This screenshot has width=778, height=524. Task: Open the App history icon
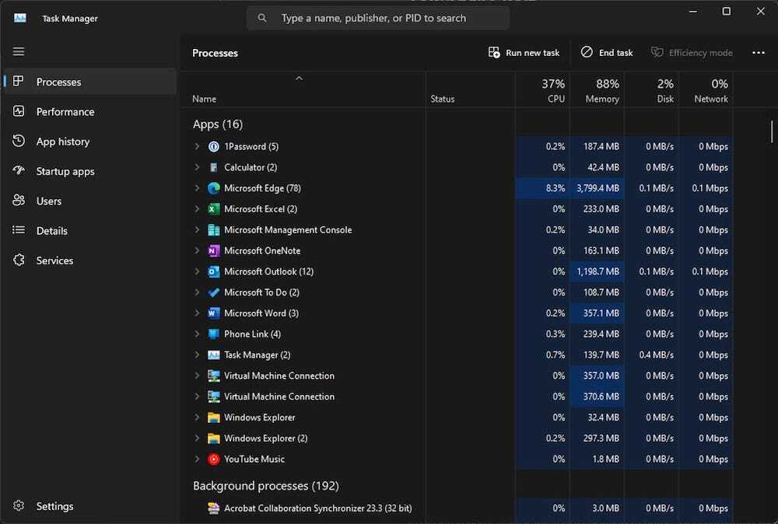click(x=19, y=141)
